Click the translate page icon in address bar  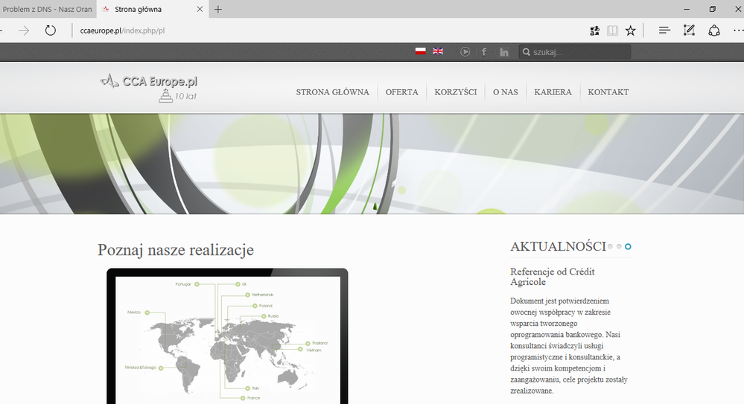coord(594,31)
